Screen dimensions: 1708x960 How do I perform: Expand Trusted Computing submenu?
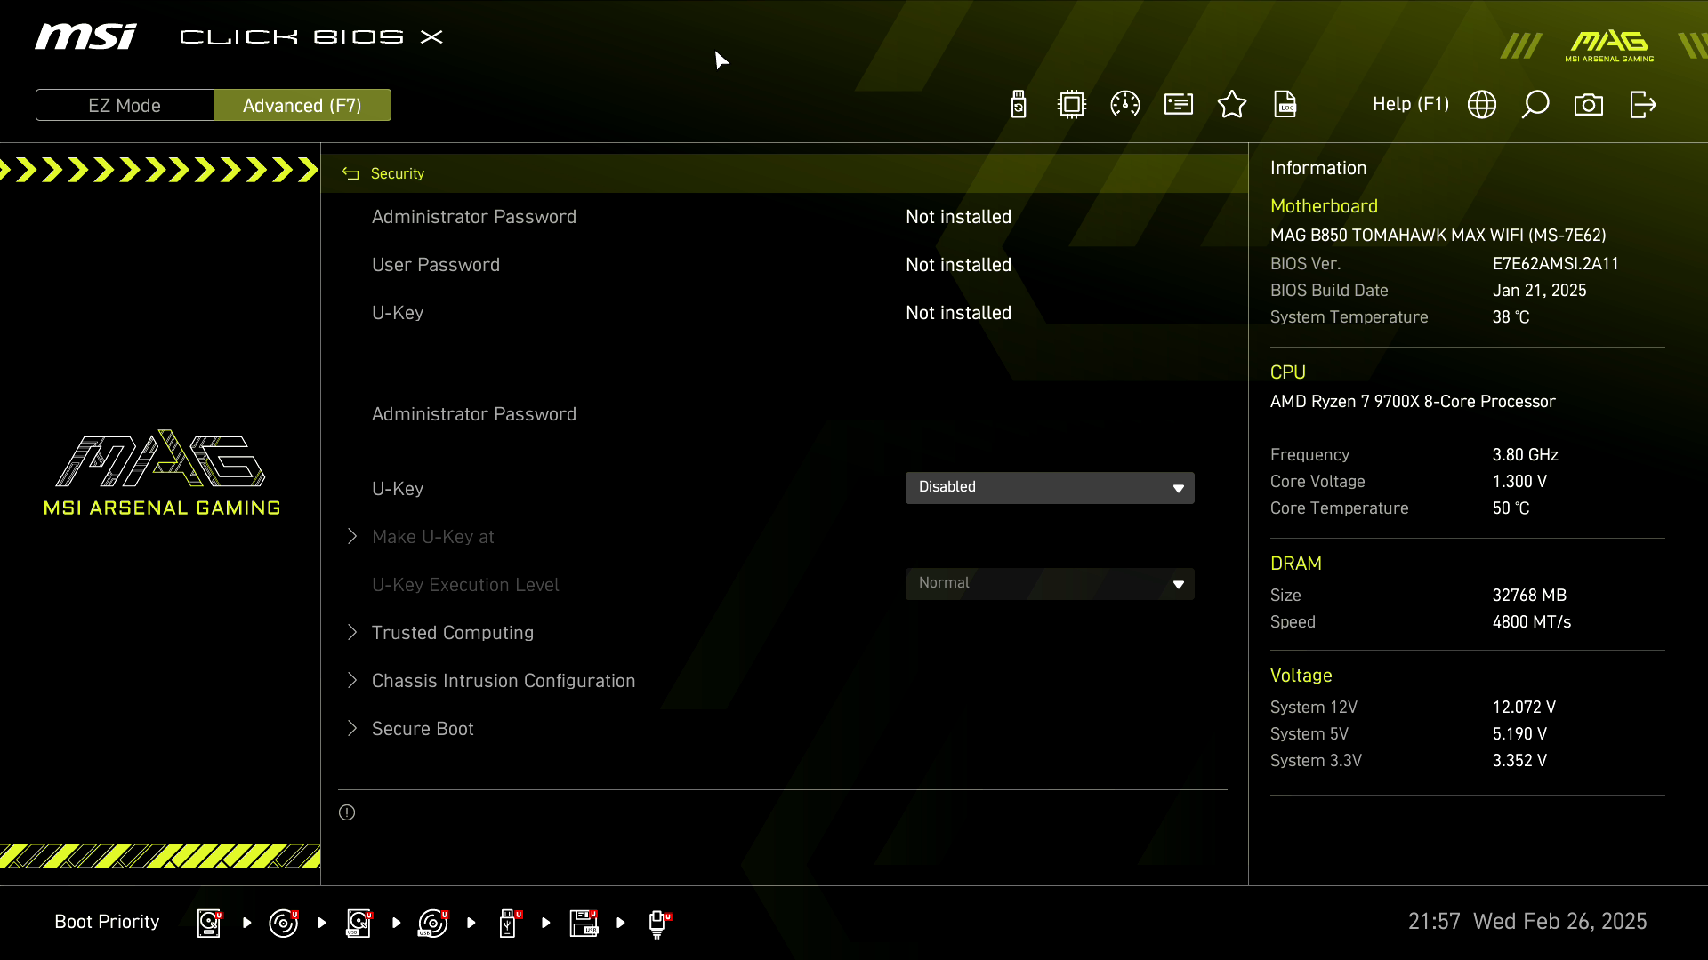coord(452,633)
